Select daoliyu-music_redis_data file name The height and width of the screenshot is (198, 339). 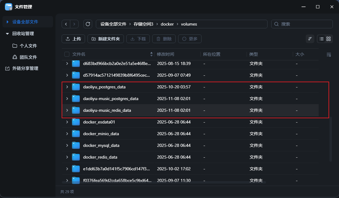point(107,110)
